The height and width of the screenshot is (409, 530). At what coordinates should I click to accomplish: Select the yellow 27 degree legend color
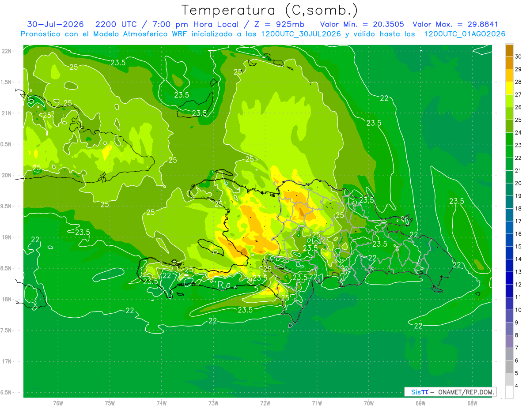click(x=509, y=89)
